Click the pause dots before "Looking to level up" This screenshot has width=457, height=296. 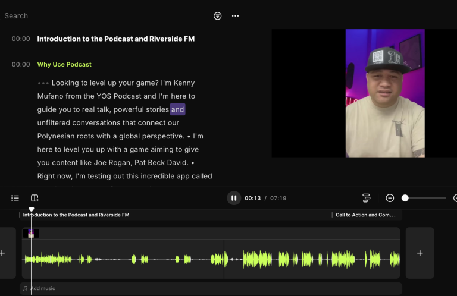tap(43, 83)
